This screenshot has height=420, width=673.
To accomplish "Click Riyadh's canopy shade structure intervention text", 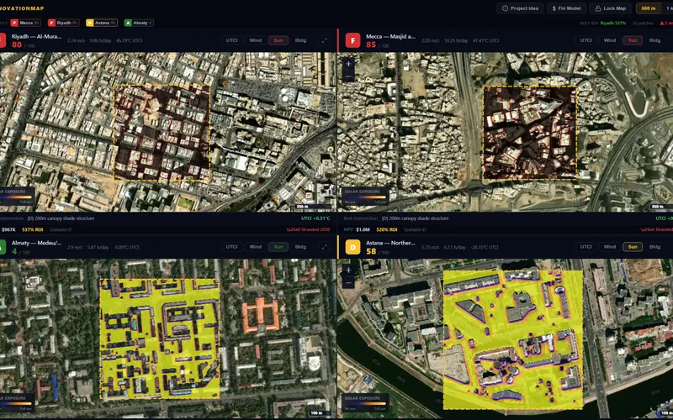I will coord(61,218).
